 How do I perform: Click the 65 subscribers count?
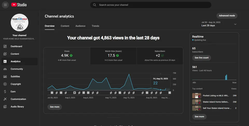point(194,48)
